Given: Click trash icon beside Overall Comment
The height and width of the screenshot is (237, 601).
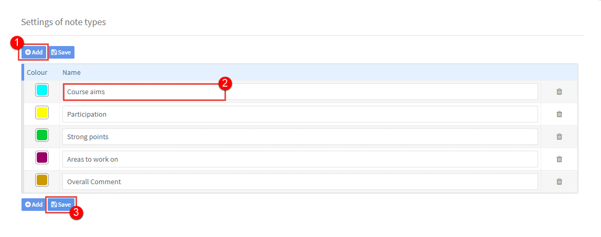Looking at the screenshot, I should pyautogui.click(x=559, y=182).
